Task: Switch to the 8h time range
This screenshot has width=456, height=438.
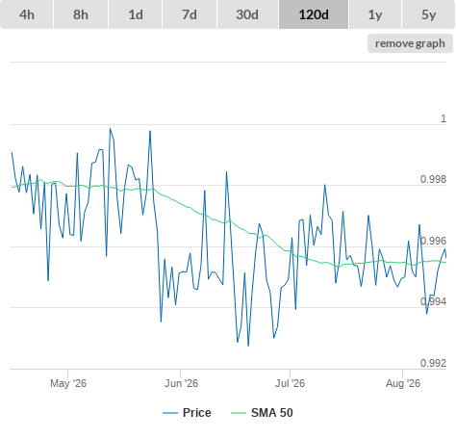Action: coord(81,14)
